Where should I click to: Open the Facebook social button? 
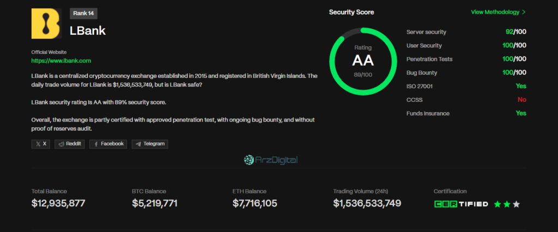click(108, 144)
